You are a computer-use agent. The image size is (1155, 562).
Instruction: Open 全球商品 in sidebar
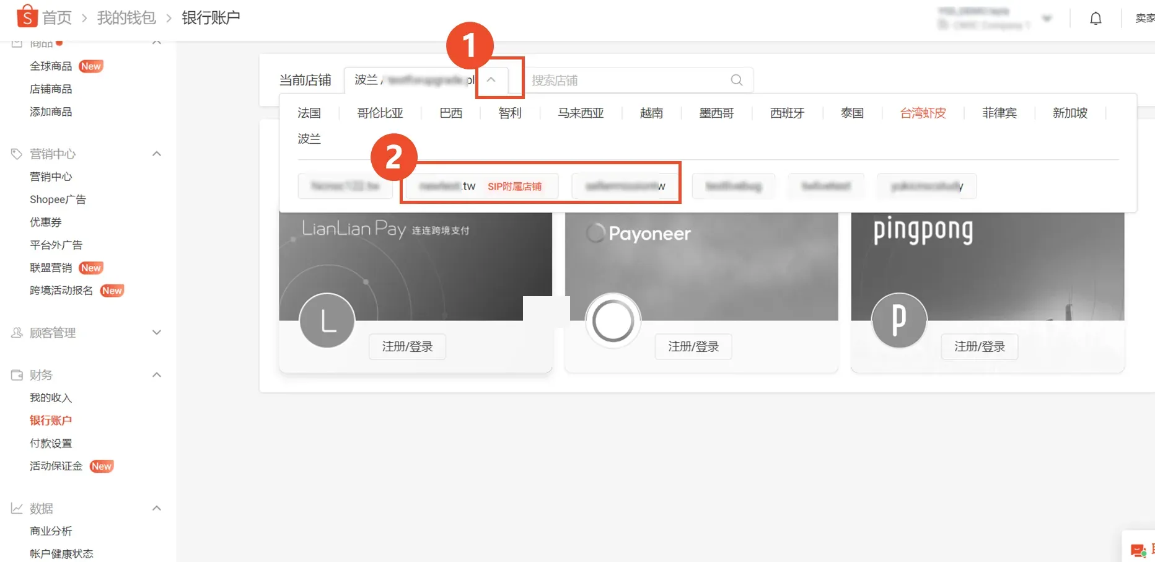coord(51,66)
